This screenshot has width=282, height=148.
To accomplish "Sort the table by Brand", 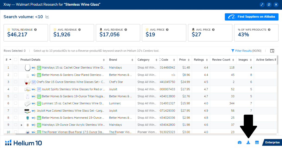I will 132,60.
